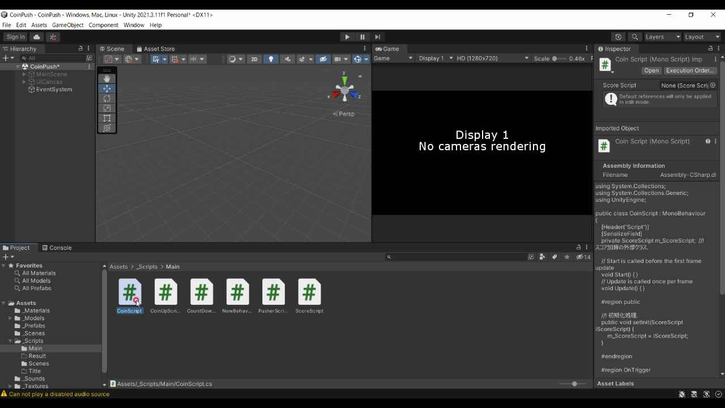Image resolution: width=725 pixels, height=408 pixels.
Task: Toggle Scene audio mute
Action: pos(288,59)
